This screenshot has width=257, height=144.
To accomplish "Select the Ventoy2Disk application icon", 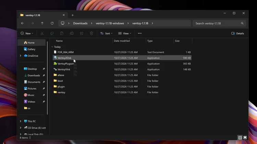I will pyautogui.click(x=55, y=58).
